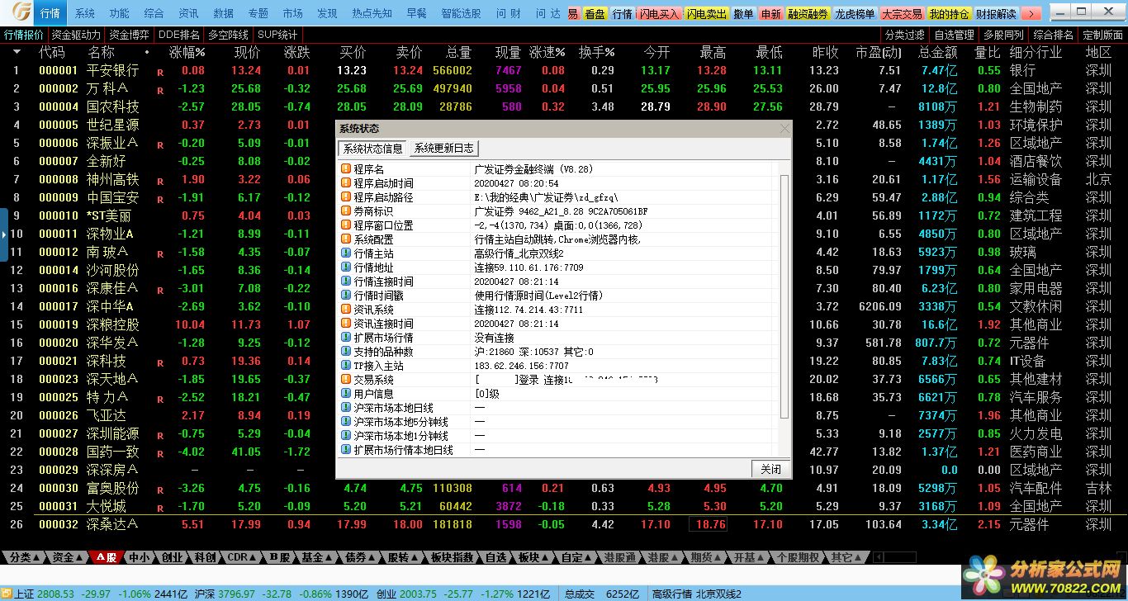The width and height of the screenshot is (1128, 601).
Task: Click the 行情主站 row blue info icon
Action: [346, 253]
